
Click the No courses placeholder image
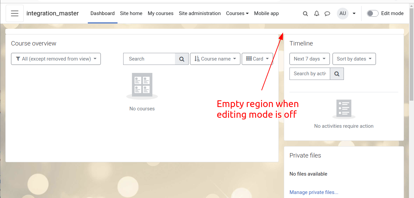pyautogui.click(x=142, y=86)
